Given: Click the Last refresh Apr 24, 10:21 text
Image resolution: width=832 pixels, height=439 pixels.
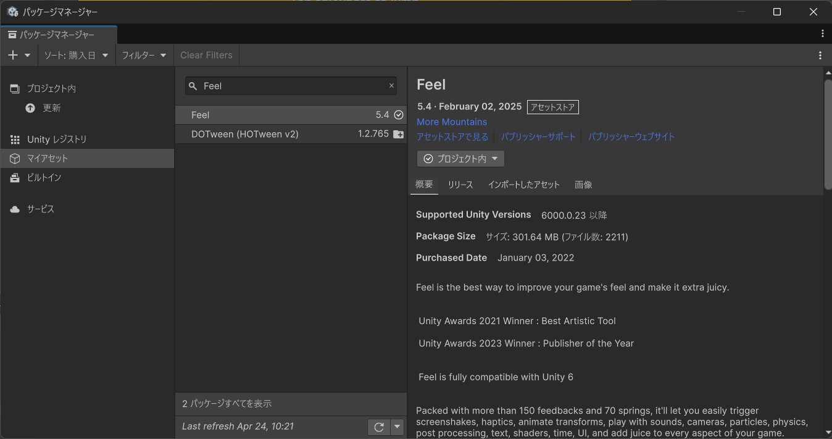Looking at the screenshot, I should (x=238, y=426).
